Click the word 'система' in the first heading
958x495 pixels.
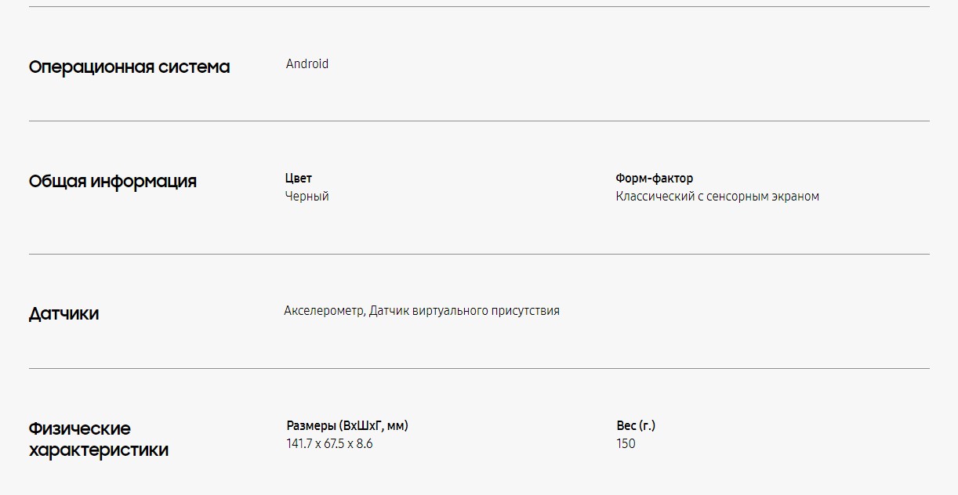click(x=194, y=67)
